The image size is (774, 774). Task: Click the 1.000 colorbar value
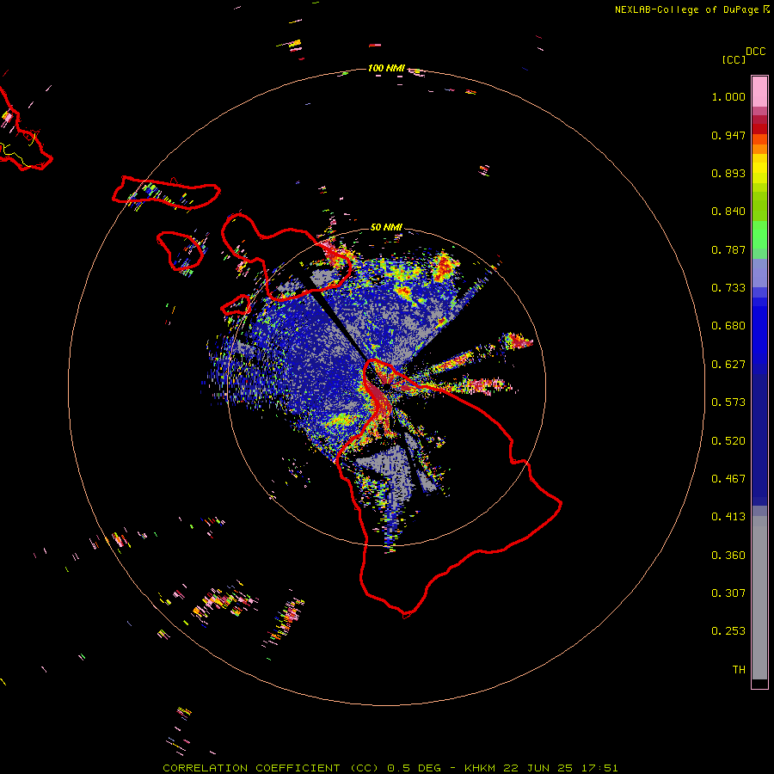pyautogui.click(x=728, y=96)
